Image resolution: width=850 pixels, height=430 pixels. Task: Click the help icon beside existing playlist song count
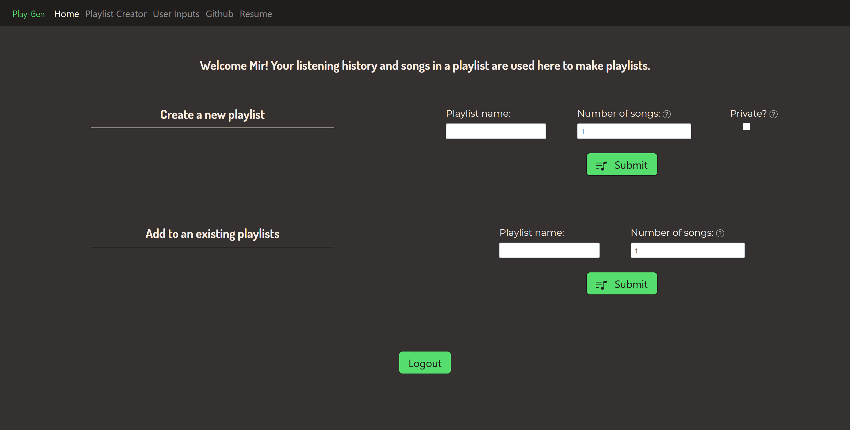coord(721,233)
